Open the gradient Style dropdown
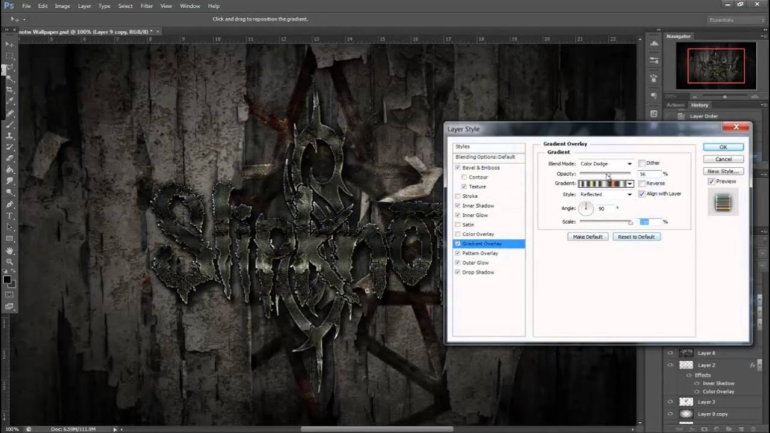 click(x=606, y=194)
